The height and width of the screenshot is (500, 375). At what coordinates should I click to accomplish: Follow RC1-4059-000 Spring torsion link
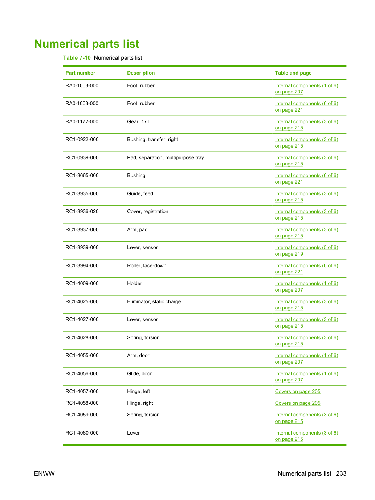click(306, 418)
